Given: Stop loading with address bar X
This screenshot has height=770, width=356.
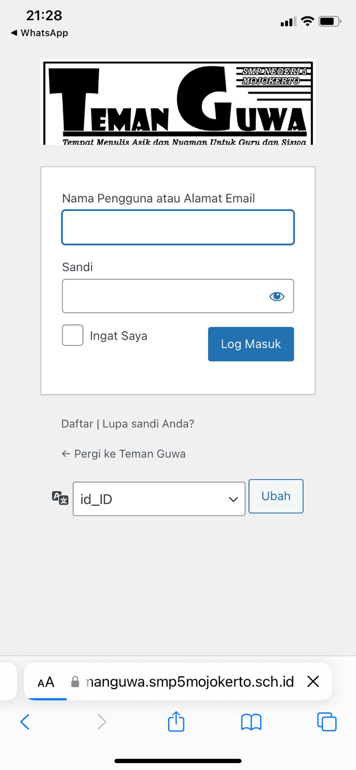Looking at the screenshot, I should [x=313, y=681].
